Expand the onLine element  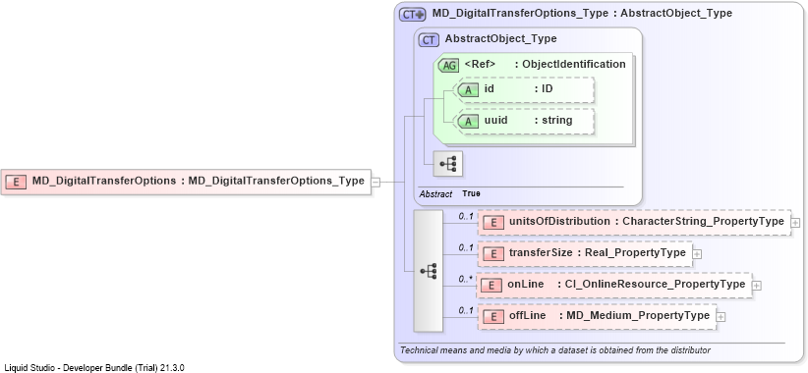(757, 285)
